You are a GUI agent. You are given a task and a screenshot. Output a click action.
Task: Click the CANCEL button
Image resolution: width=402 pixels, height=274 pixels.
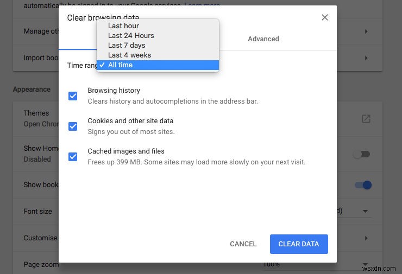tap(243, 244)
